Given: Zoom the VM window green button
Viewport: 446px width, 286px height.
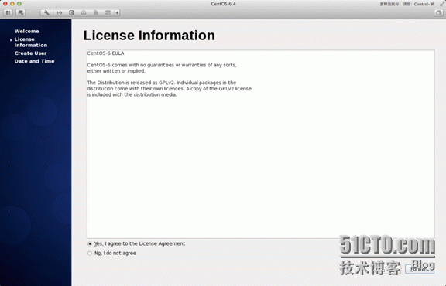Looking at the screenshot, I should [19, 4].
